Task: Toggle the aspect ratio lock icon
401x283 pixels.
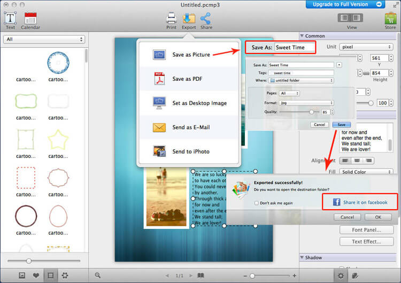Action: [366, 73]
